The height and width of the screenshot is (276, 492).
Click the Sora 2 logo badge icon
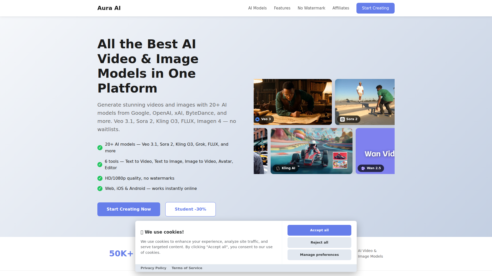[342, 119]
